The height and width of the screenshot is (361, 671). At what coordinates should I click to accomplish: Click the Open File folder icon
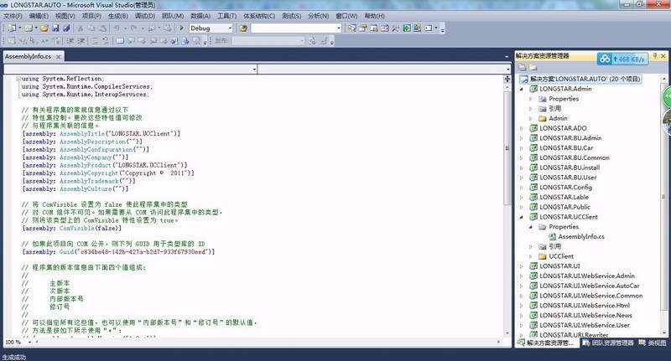click(44, 28)
